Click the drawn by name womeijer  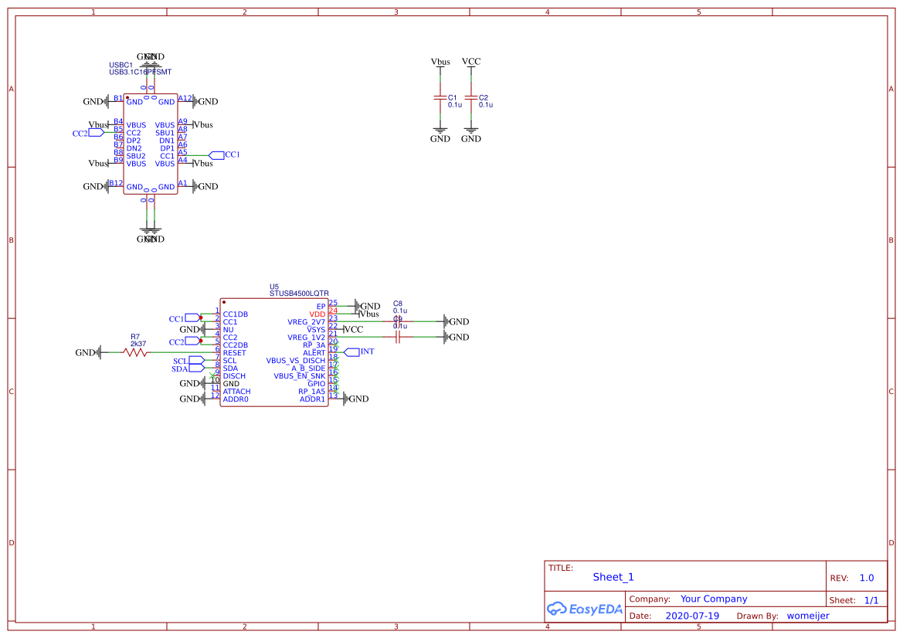pos(807,616)
